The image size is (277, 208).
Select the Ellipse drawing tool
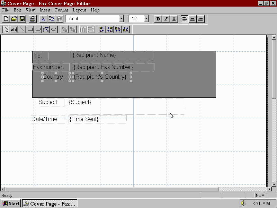point(54,29)
